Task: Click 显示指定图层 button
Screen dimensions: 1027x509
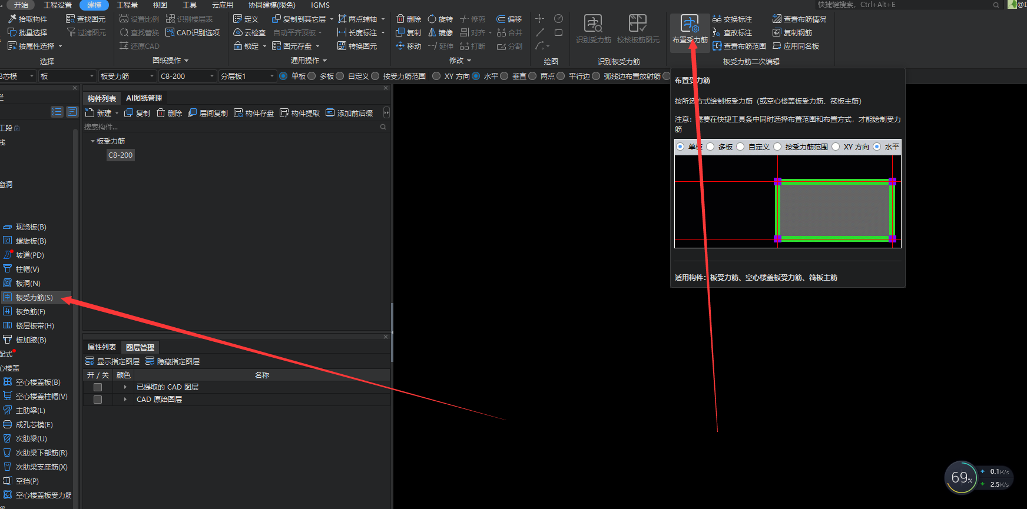Action: (112, 361)
